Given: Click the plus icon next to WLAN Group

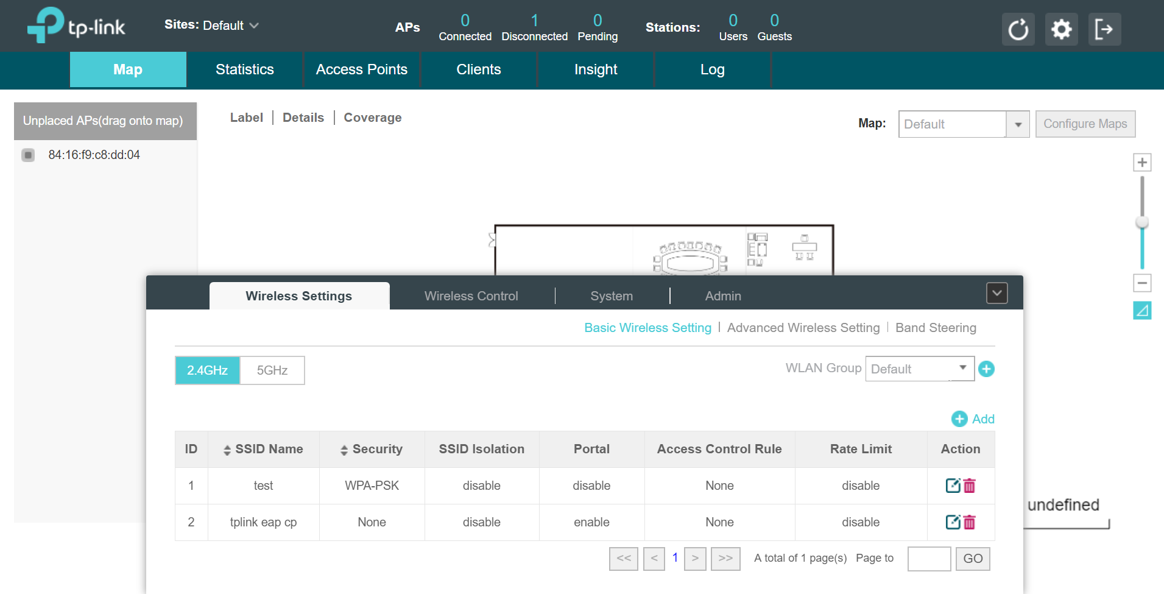Looking at the screenshot, I should [986, 369].
